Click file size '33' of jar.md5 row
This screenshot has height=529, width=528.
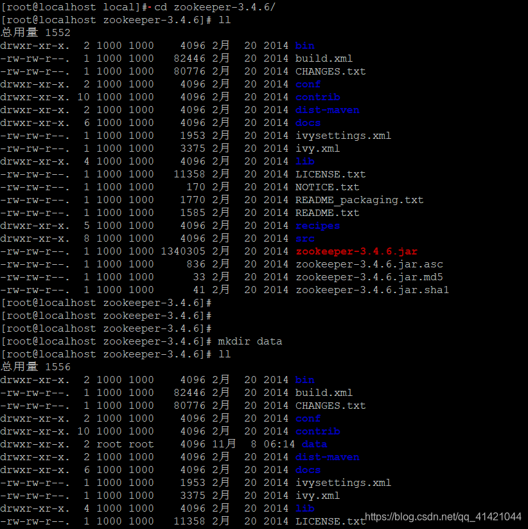[x=199, y=277]
